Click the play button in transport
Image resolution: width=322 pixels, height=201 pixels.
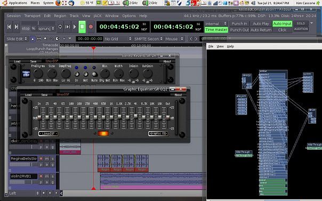coord(75,27)
